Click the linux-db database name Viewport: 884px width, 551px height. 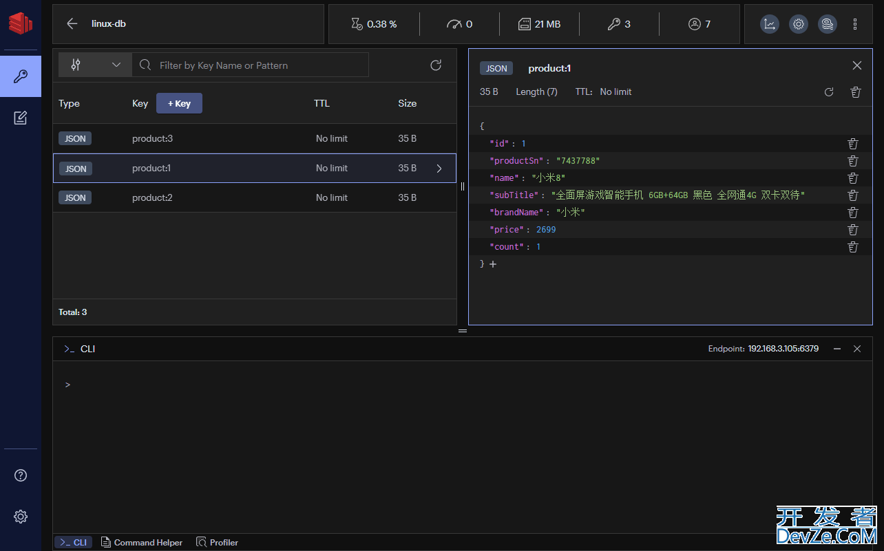pos(109,24)
